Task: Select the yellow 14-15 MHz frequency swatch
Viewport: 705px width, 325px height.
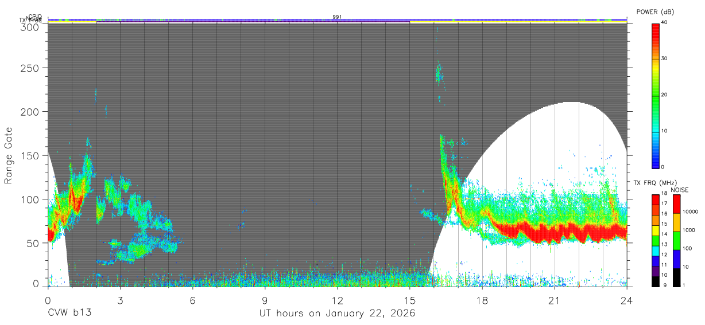Action: 656,230
